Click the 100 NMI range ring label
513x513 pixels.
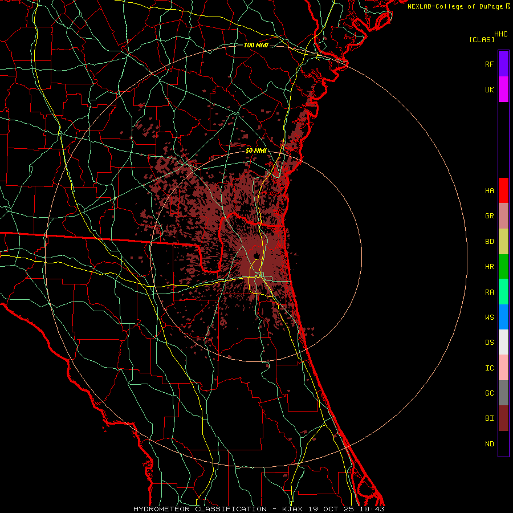click(x=256, y=45)
